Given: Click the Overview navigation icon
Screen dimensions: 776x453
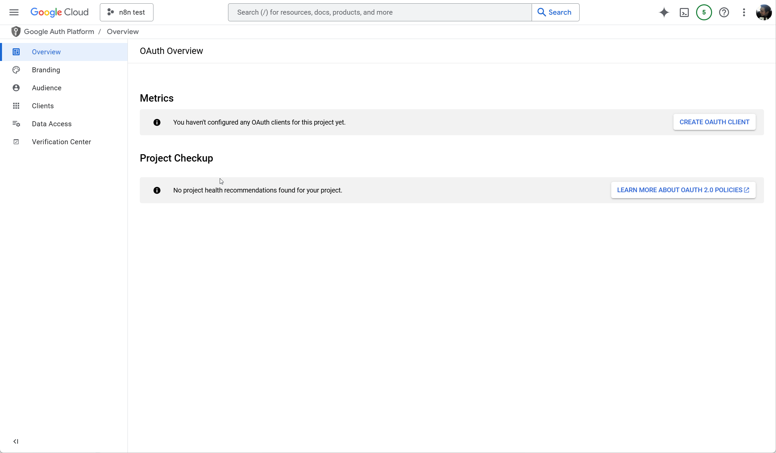Looking at the screenshot, I should coord(16,52).
